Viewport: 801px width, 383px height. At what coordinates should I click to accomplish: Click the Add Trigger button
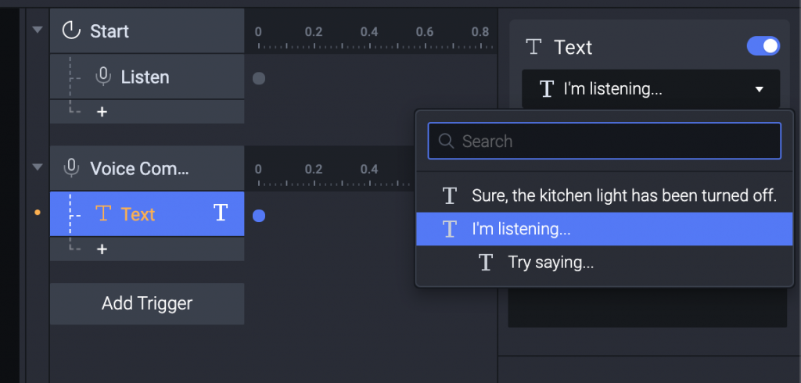[147, 303]
